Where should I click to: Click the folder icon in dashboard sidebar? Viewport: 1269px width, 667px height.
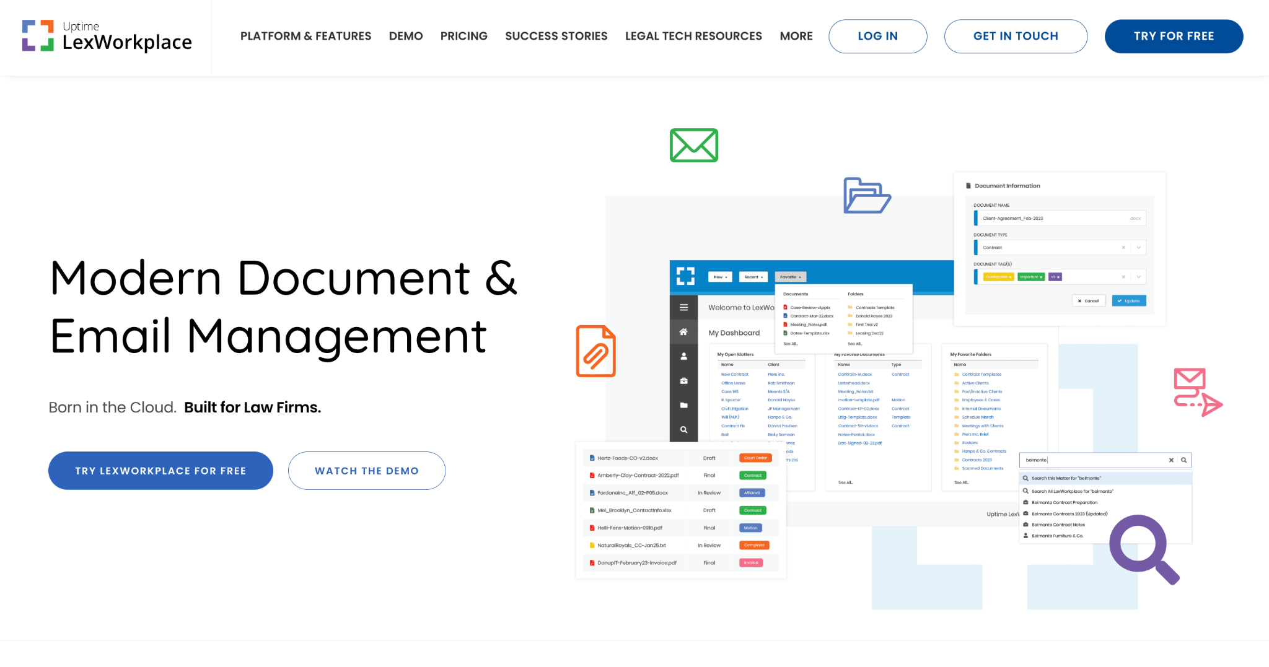[683, 405]
